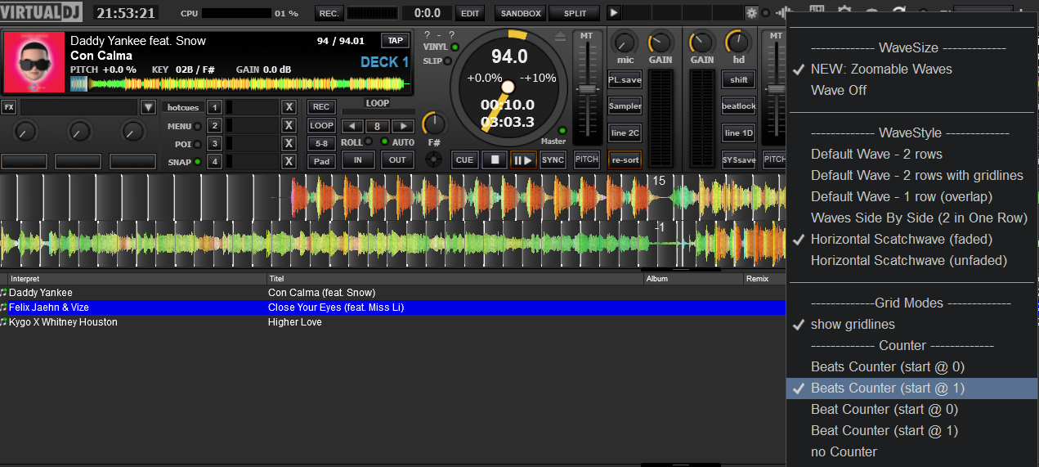Select the 5-8 pad page button
This screenshot has height=467, width=1039.
(x=321, y=143)
